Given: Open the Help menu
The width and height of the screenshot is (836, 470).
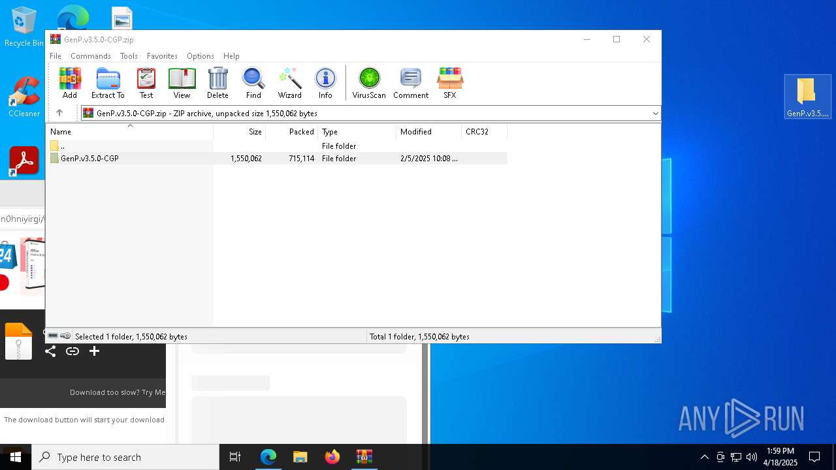Looking at the screenshot, I should 231,56.
